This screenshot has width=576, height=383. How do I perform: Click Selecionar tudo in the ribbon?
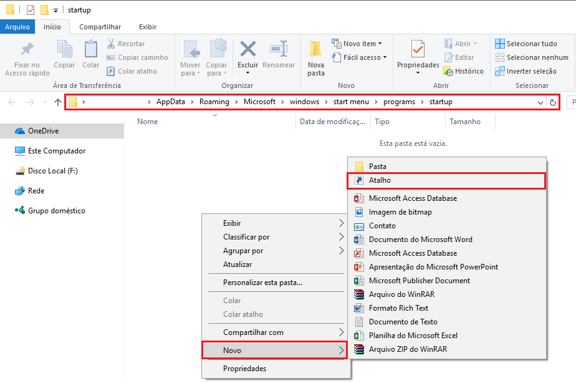click(x=526, y=44)
